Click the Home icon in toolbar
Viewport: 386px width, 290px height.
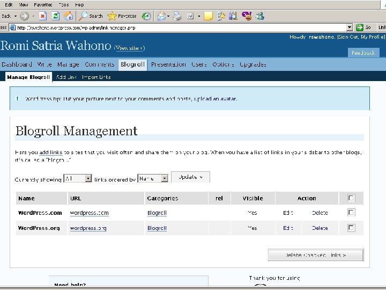69,16
